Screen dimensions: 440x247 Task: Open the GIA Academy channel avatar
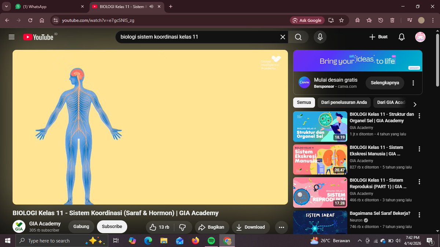coord(19,227)
